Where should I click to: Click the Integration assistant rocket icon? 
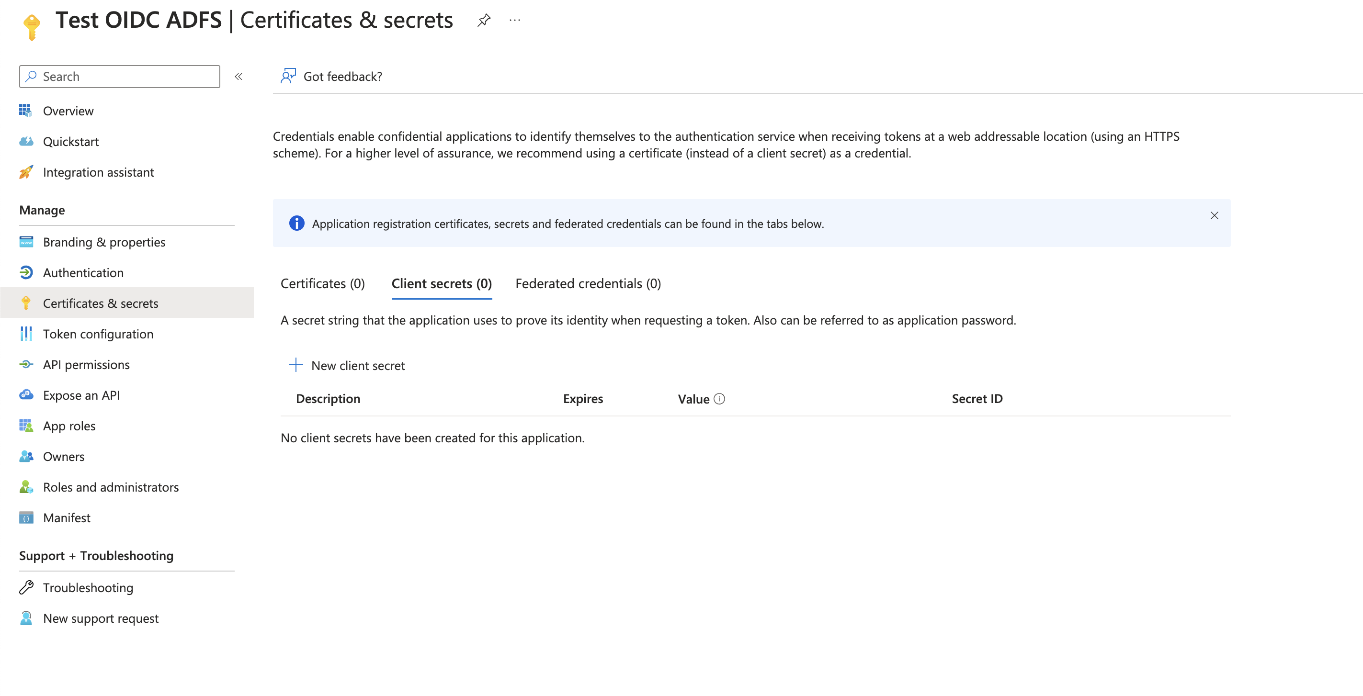point(26,172)
